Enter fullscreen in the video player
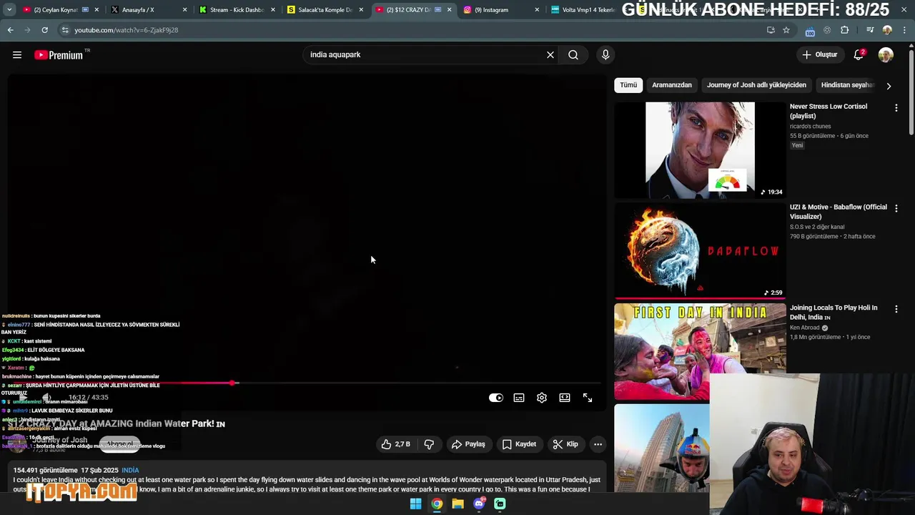Screen dimensions: 915x515 pos(588,398)
